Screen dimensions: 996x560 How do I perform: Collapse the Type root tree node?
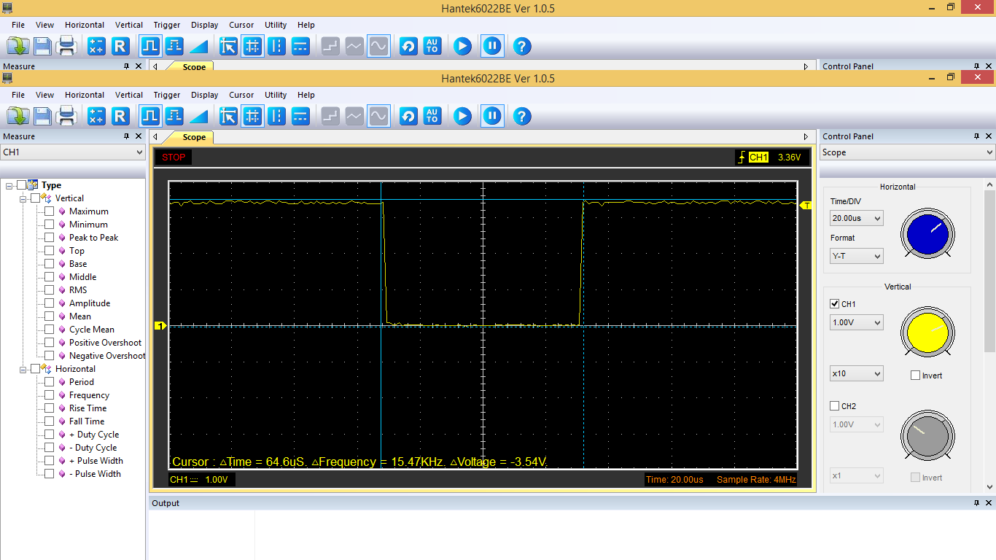9,185
